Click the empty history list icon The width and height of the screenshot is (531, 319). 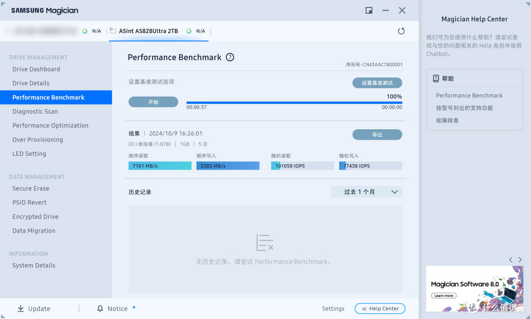pyautogui.click(x=265, y=242)
